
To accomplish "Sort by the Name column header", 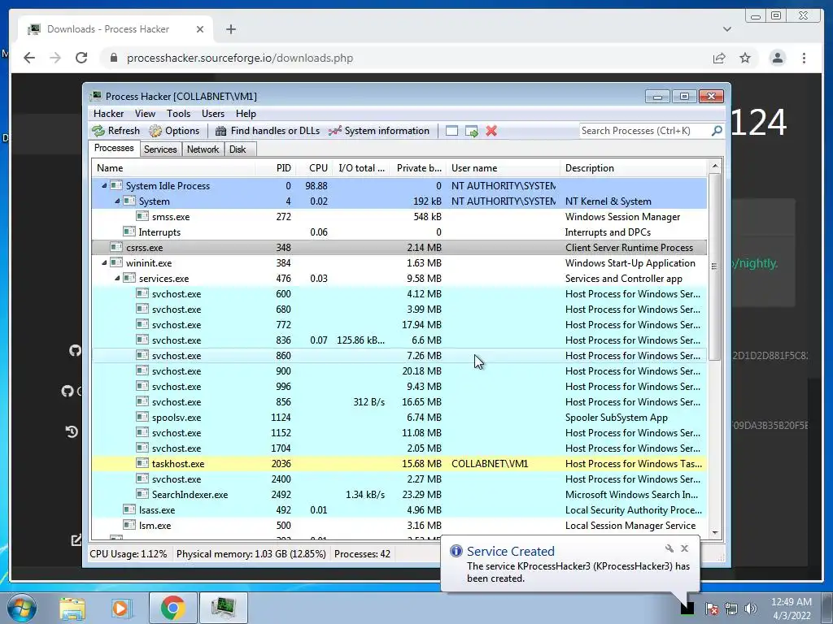I will [x=173, y=167].
